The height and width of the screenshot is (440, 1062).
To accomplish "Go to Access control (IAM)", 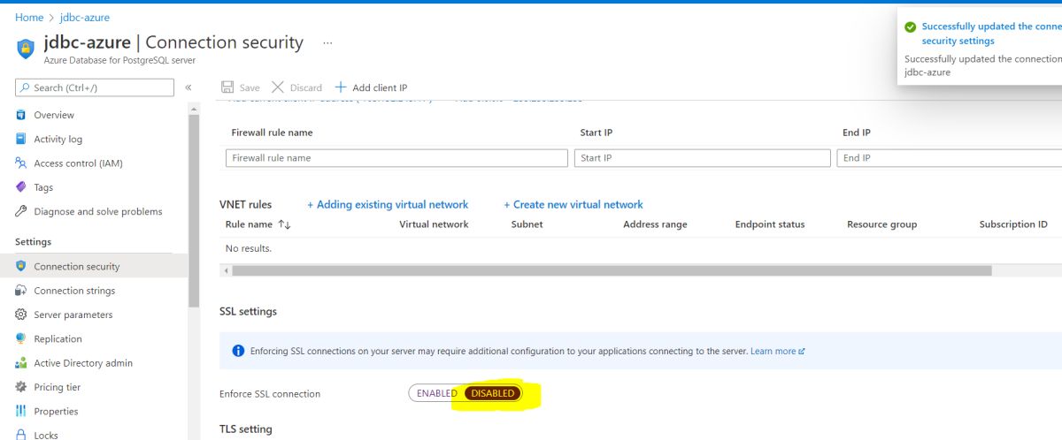I will tap(78, 163).
